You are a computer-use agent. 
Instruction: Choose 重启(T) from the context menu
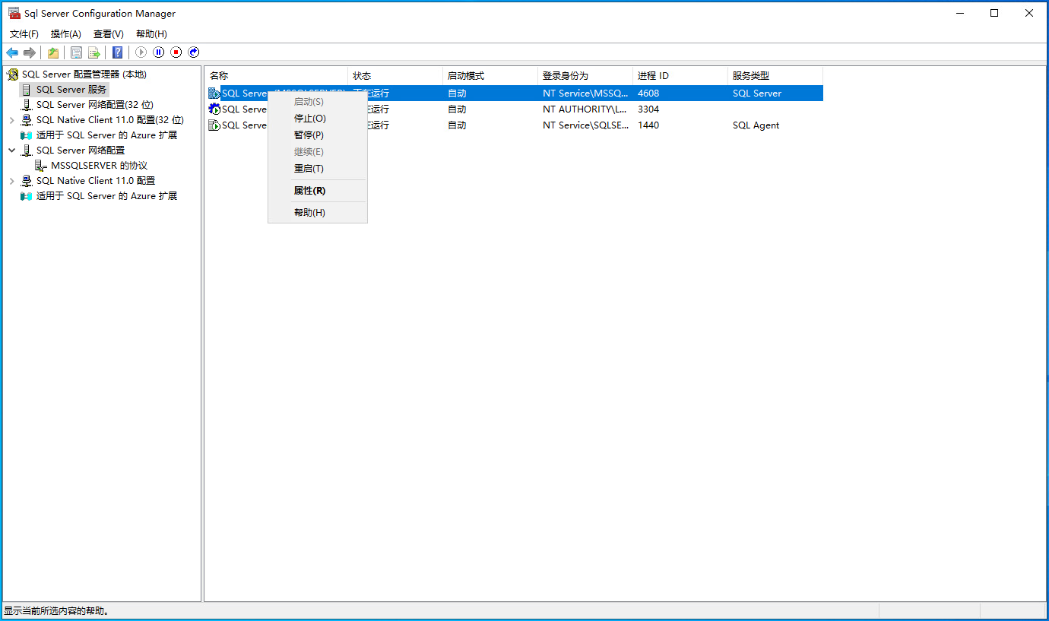(318, 169)
